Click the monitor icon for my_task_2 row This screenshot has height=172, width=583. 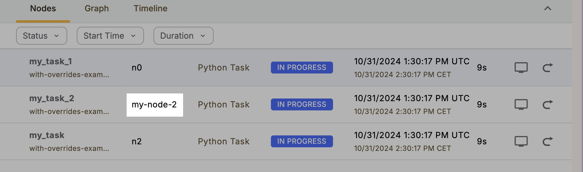tap(521, 104)
